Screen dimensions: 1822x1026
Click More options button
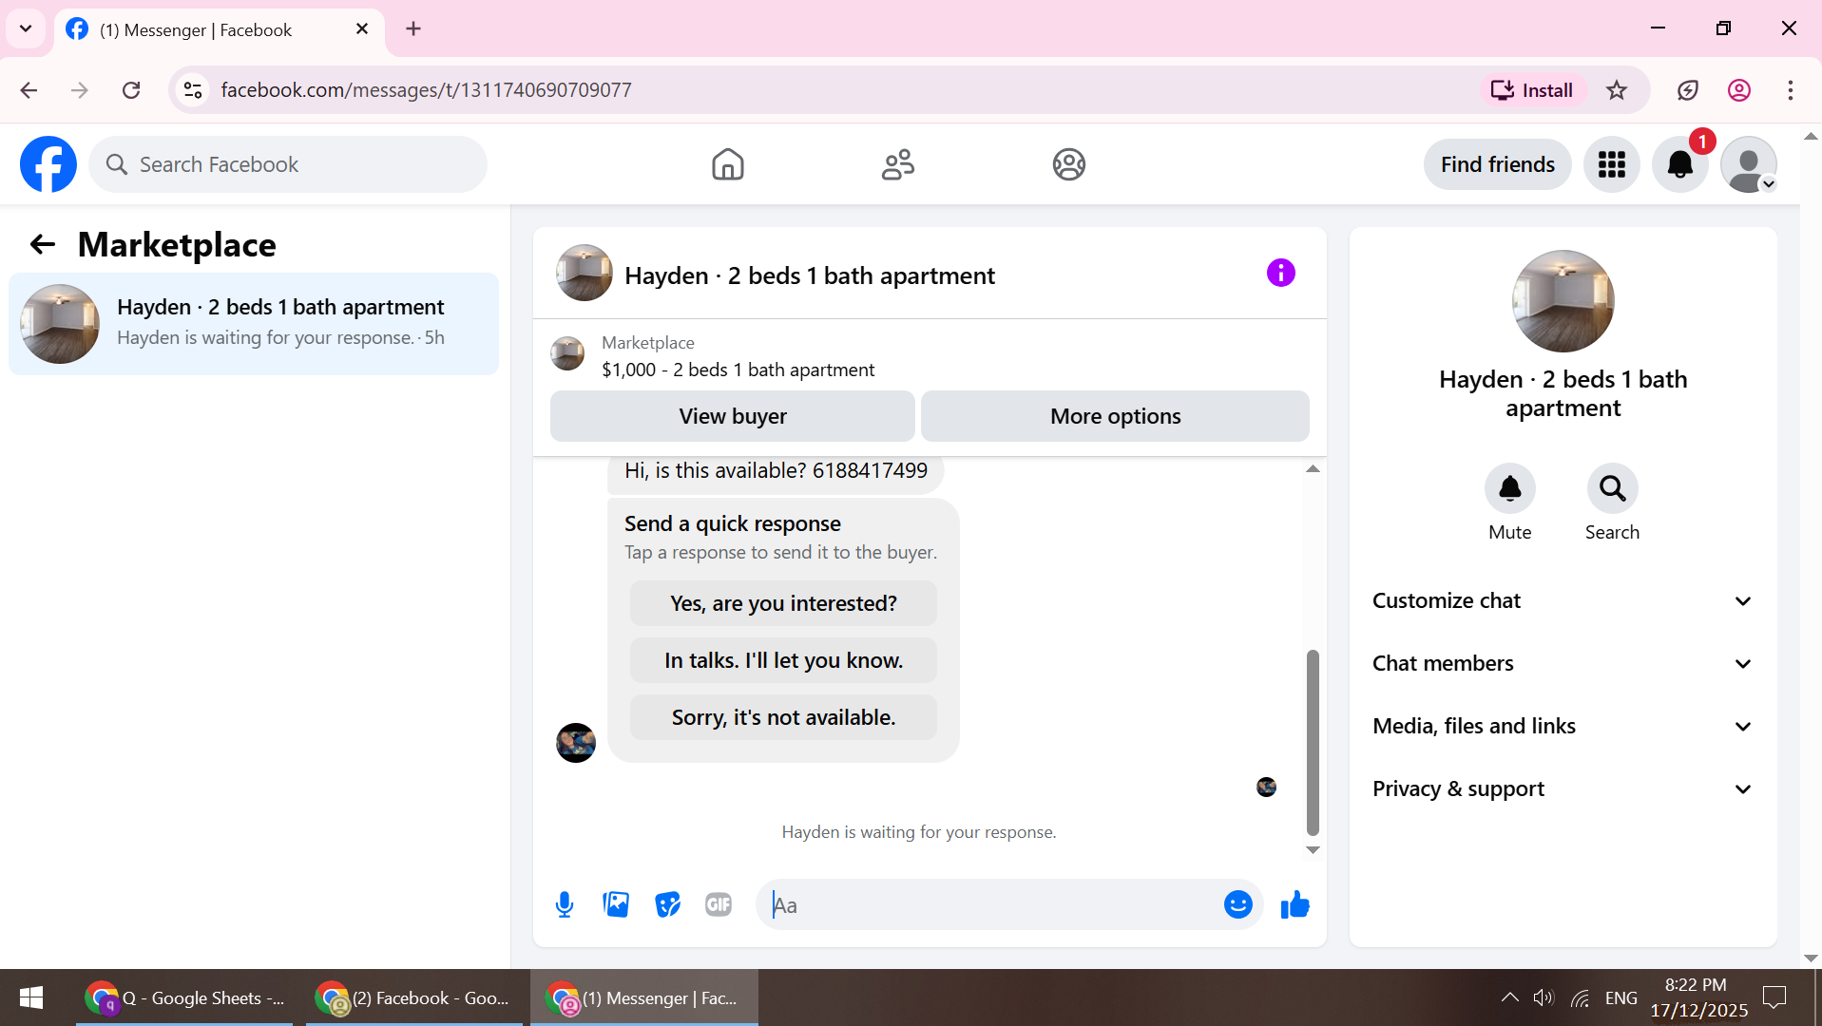tap(1116, 416)
